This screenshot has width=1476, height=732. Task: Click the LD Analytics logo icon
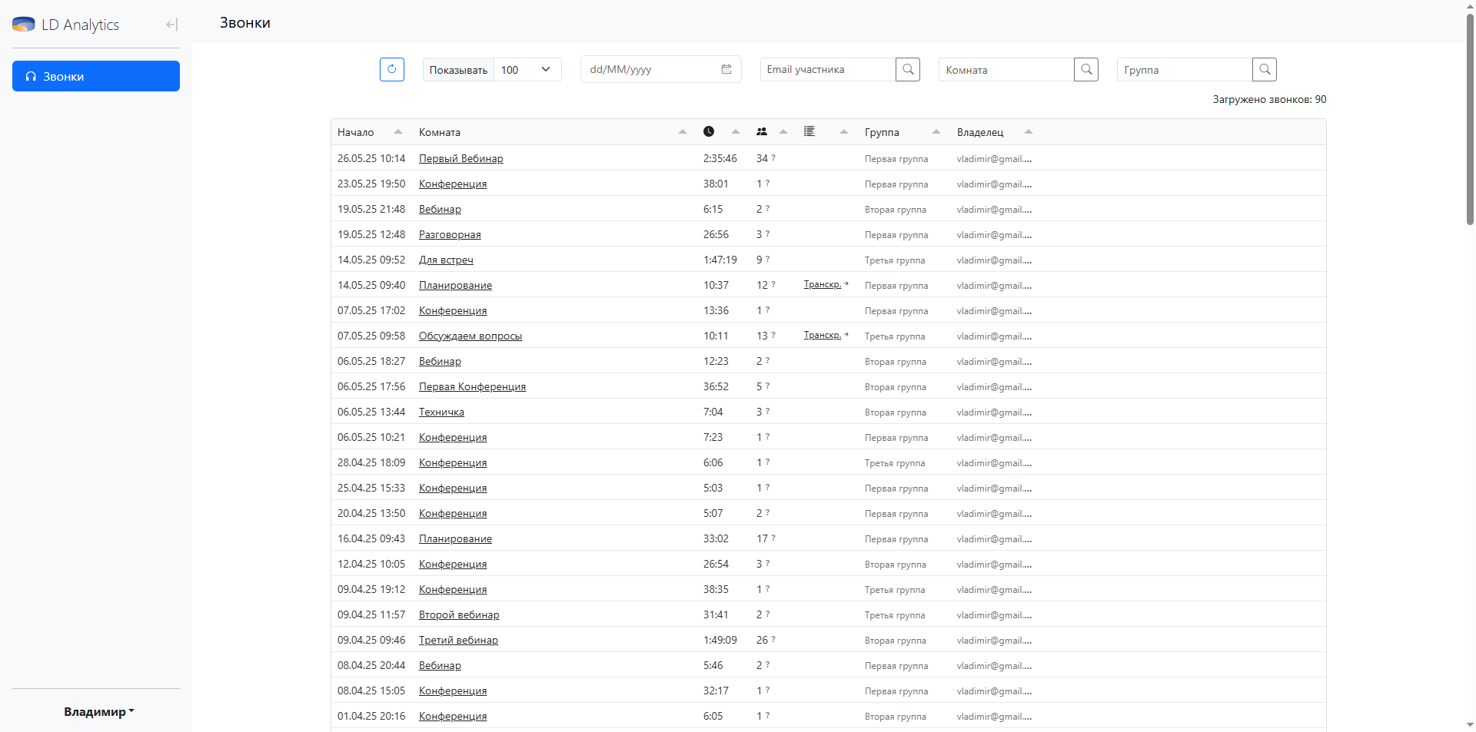click(24, 25)
